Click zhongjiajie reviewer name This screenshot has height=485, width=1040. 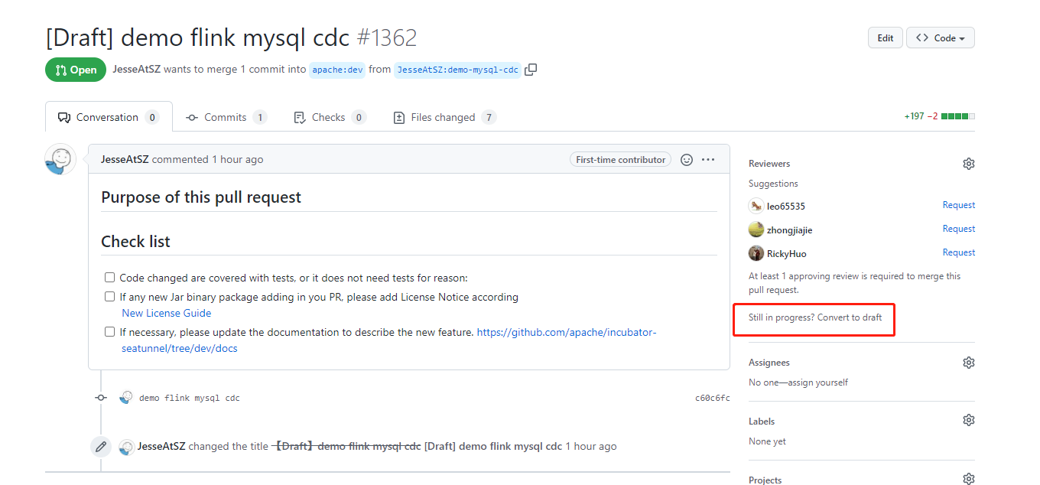[790, 229]
